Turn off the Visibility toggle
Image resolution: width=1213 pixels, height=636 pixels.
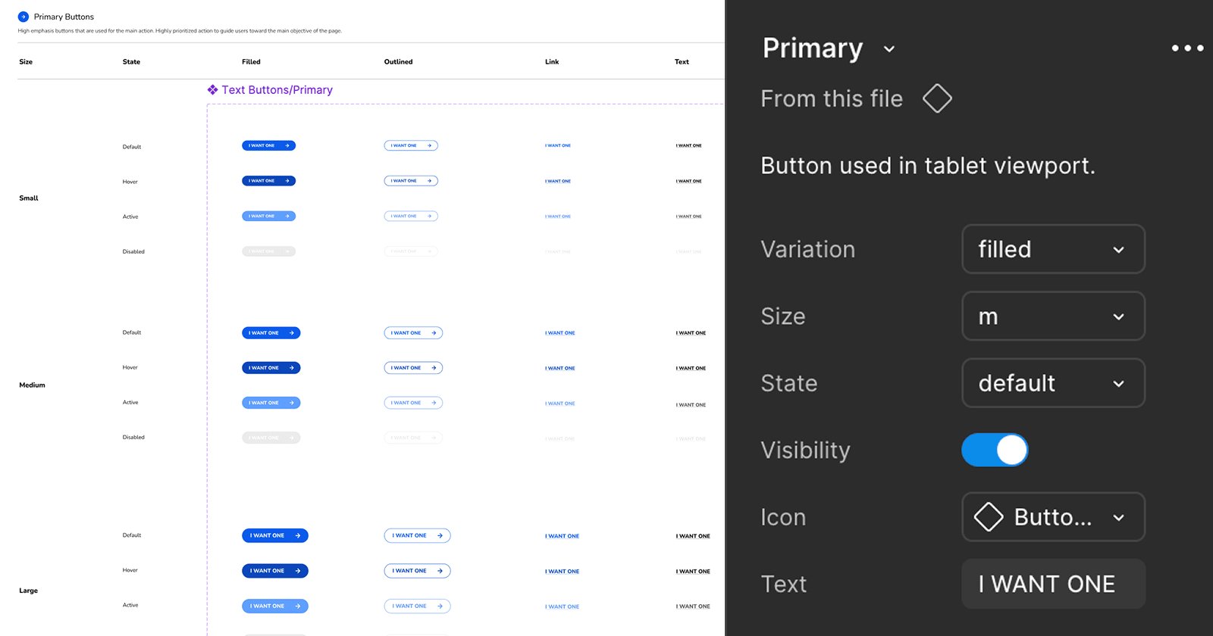[x=995, y=450]
